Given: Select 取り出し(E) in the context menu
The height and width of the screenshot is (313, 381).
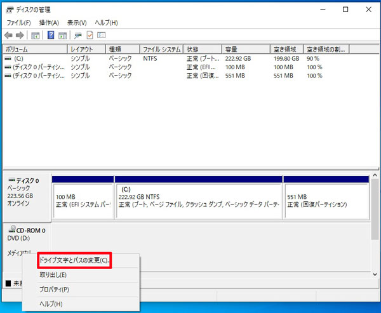Looking at the screenshot, I should point(53,275).
